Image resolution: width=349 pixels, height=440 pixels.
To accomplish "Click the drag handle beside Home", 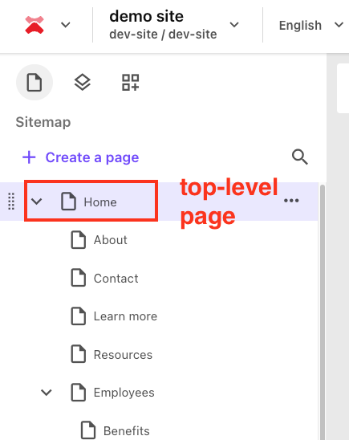I will pyautogui.click(x=11, y=202).
